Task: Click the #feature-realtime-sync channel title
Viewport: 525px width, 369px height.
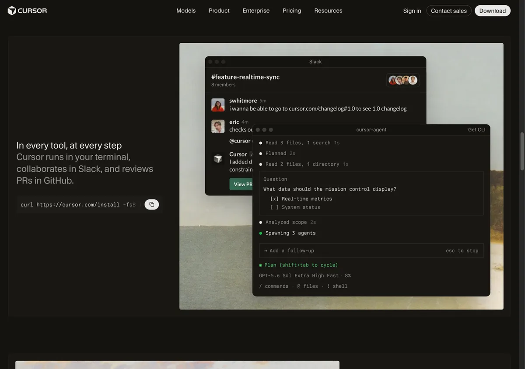Action: tap(245, 77)
